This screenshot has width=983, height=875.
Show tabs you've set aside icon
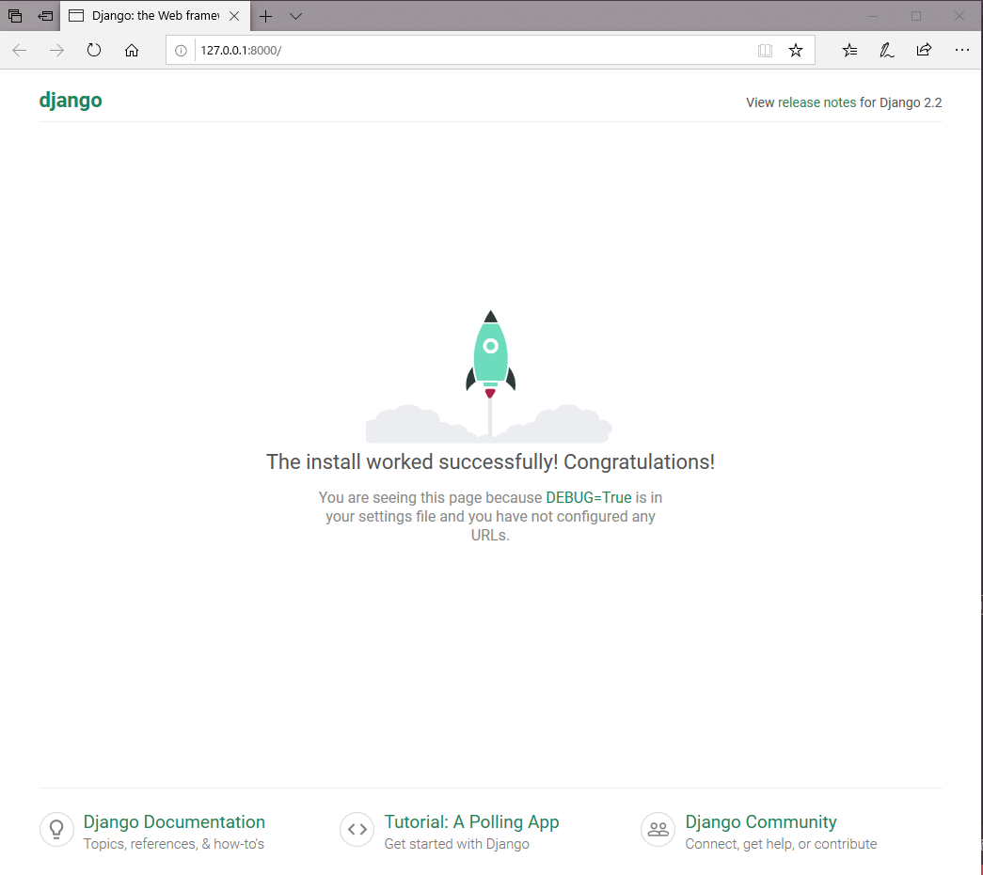[x=15, y=16]
